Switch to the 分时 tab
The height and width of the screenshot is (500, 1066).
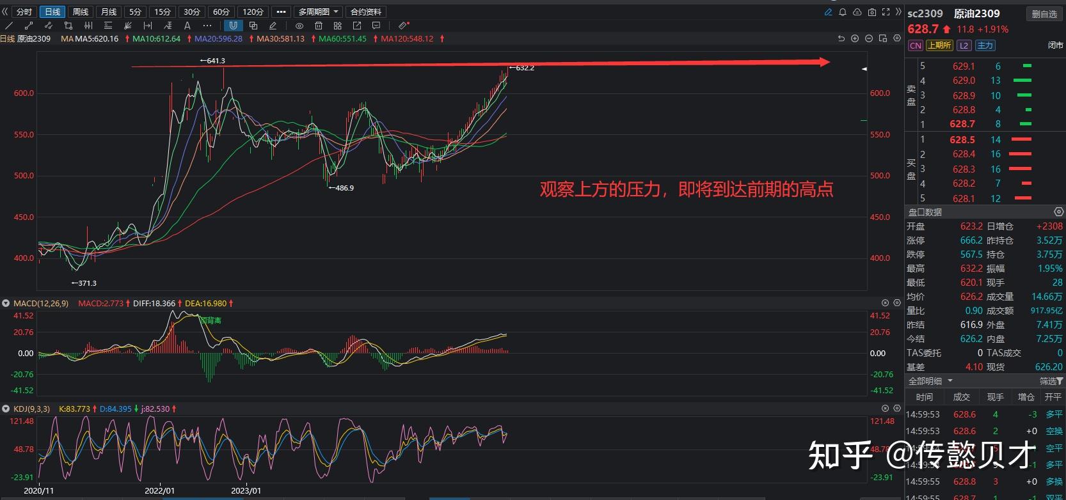(x=24, y=12)
